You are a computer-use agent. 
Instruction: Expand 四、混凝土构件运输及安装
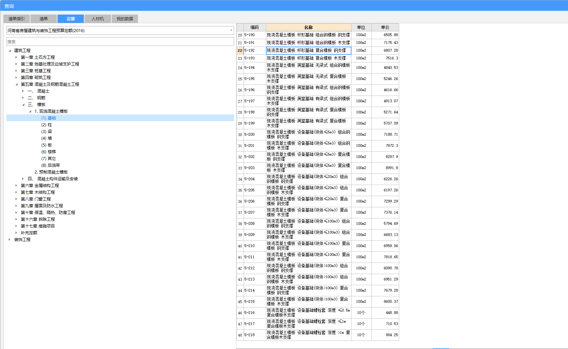tap(23, 179)
